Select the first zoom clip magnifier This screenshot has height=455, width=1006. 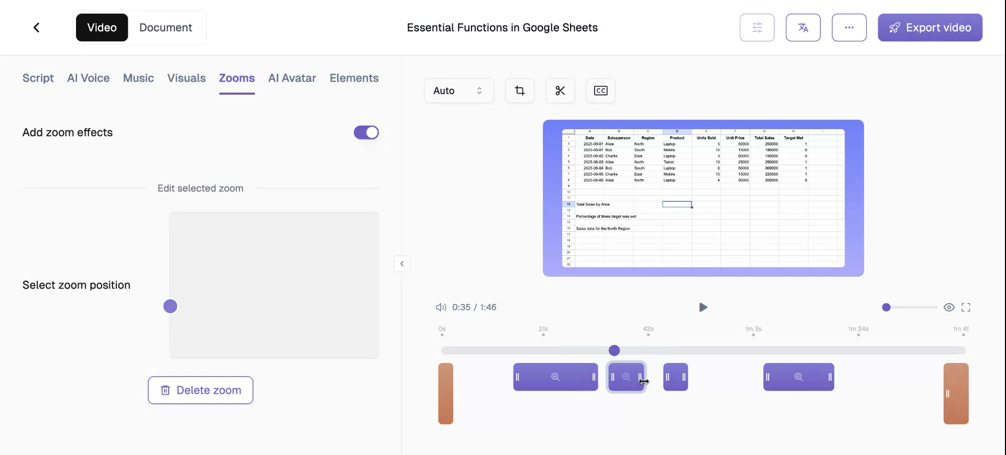pyautogui.click(x=555, y=377)
